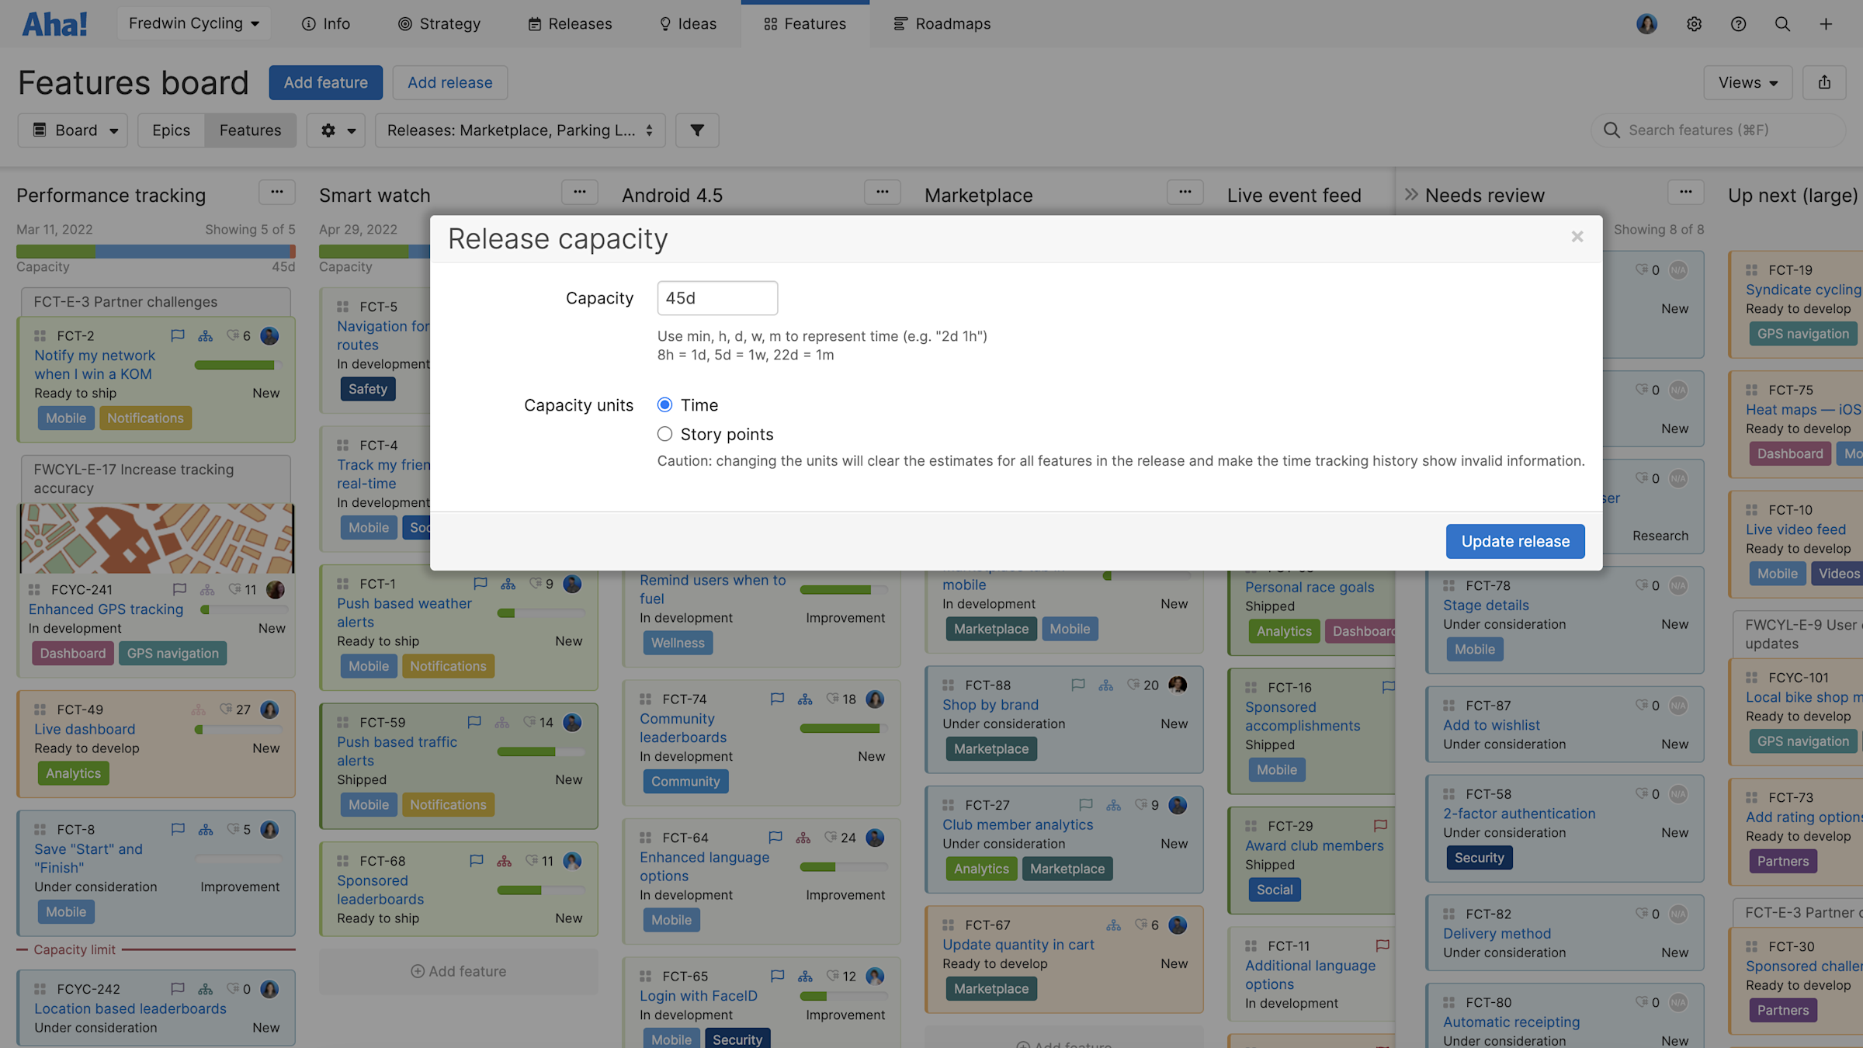The image size is (1863, 1048).
Task: Click the Add feature button
Action: tap(325, 82)
